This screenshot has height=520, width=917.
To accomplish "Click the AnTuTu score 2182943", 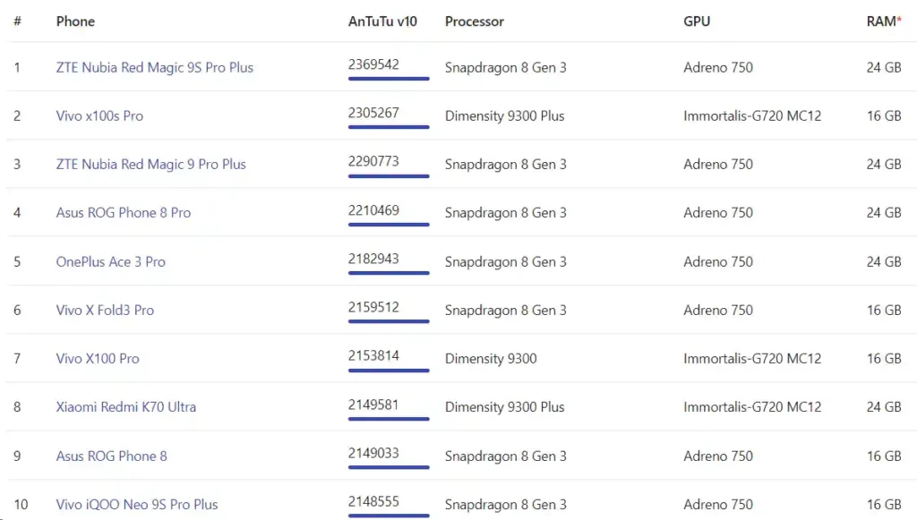I will click(x=373, y=259).
